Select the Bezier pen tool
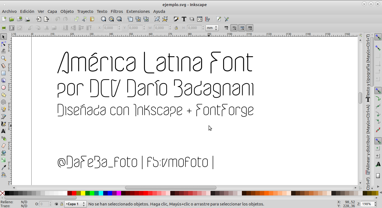The image size is (382, 208). (4, 117)
